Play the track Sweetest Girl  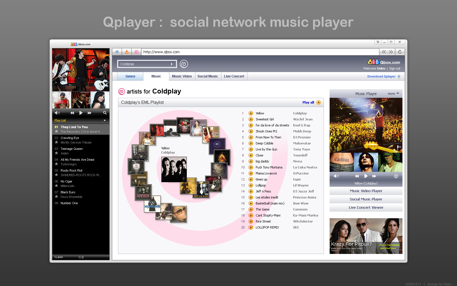click(x=251, y=119)
